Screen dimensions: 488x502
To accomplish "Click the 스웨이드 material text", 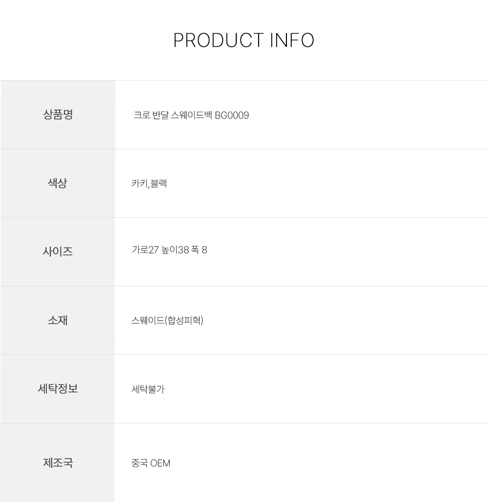I will [x=148, y=321].
